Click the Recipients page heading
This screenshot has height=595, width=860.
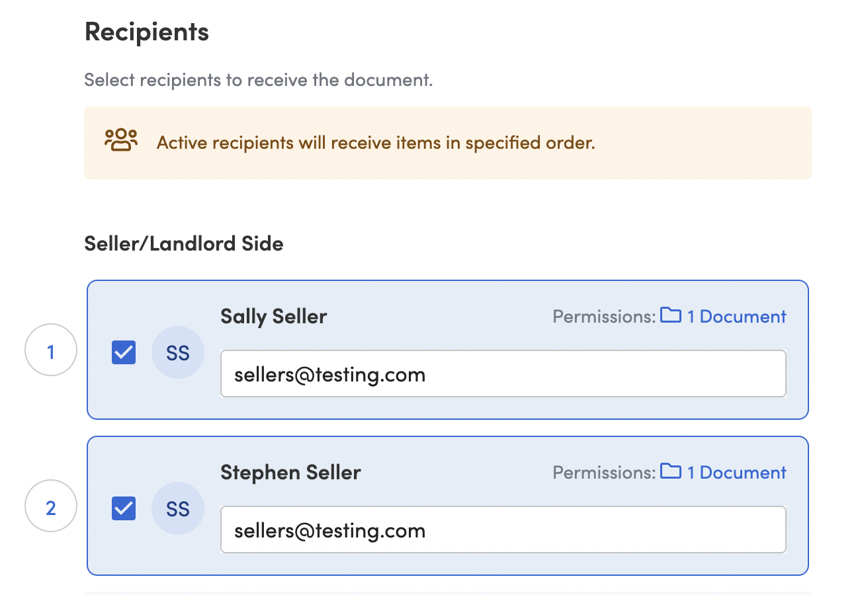147,32
